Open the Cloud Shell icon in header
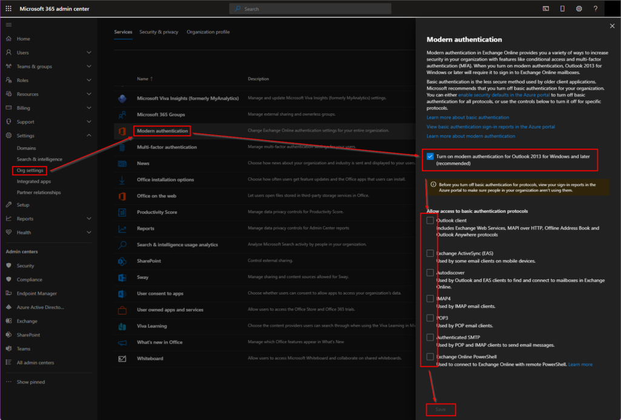Viewport: 621px width, 420px height. click(x=546, y=8)
